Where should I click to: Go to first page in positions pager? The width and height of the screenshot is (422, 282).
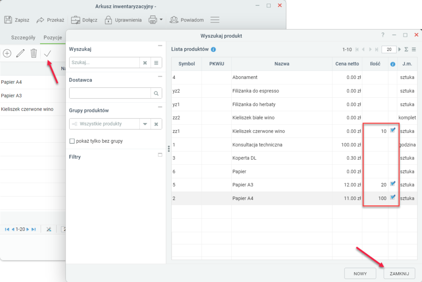point(7,229)
